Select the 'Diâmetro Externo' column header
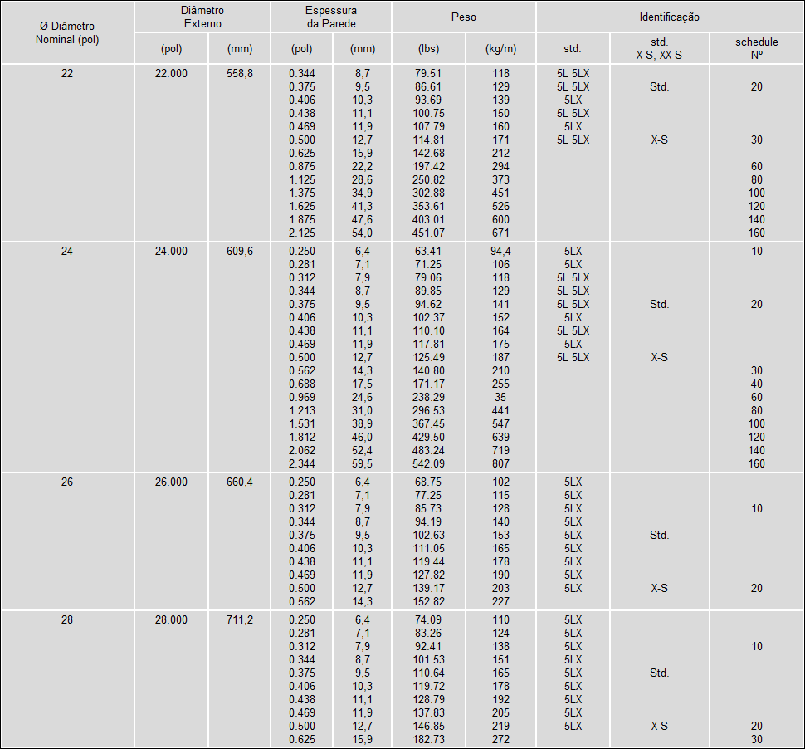805x749 pixels. [202, 17]
